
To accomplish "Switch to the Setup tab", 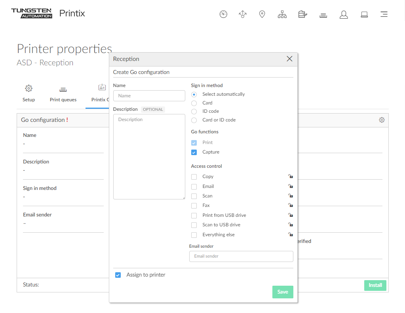I will tap(29, 93).
